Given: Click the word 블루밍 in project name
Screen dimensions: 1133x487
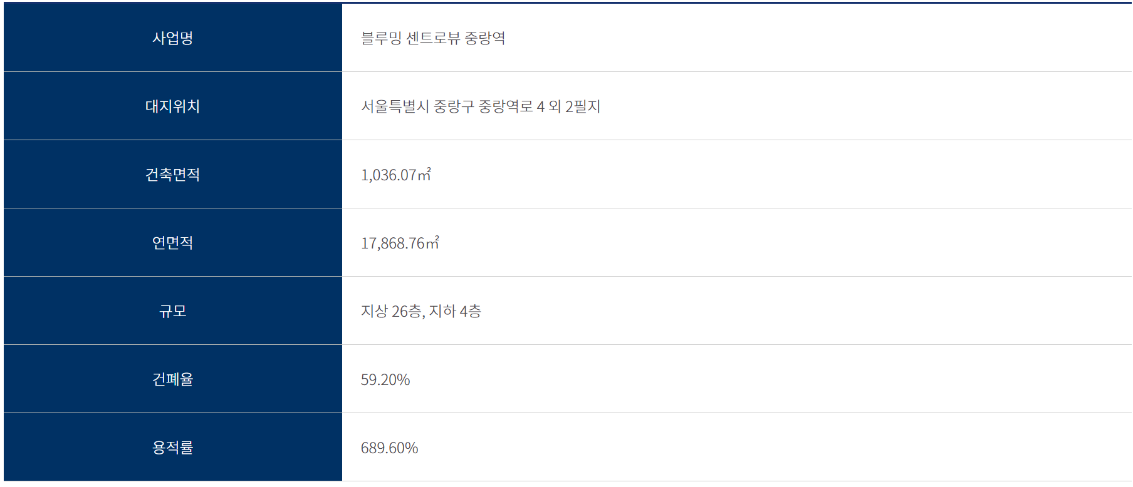Looking at the screenshot, I should pyautogui.click(x=381, y=38).
